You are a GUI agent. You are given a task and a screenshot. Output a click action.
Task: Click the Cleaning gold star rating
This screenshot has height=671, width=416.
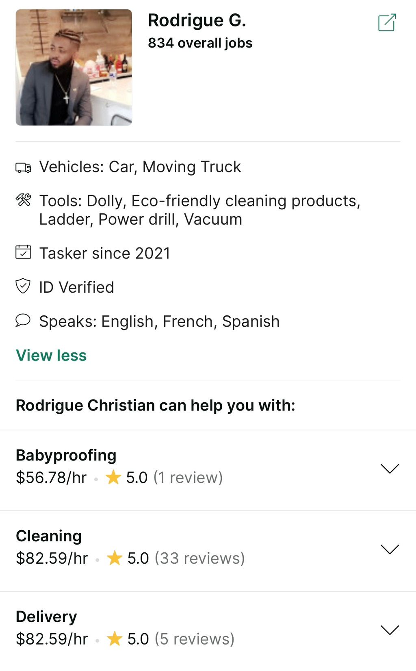point(115,558)
